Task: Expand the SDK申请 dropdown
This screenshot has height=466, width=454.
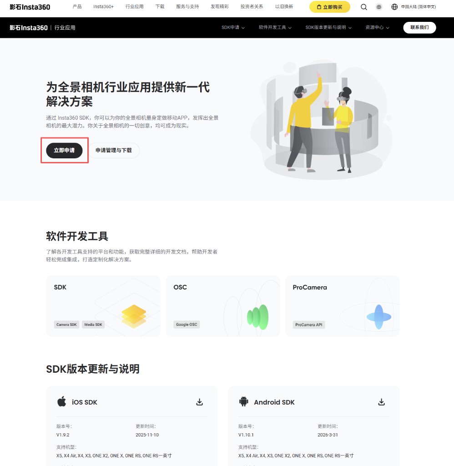Action: (233, 27)
